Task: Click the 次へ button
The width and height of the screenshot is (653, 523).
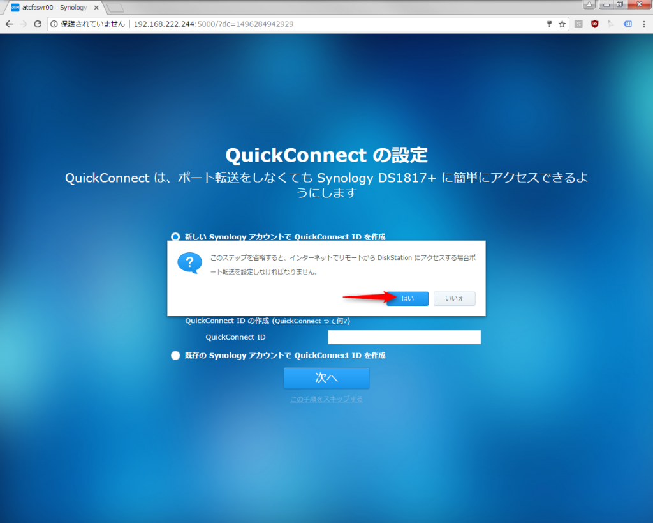Action: coord(326,378)
